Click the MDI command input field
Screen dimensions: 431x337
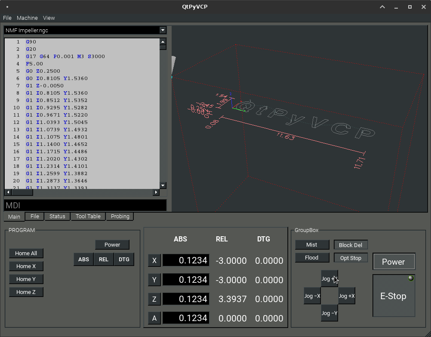(85, 205)
